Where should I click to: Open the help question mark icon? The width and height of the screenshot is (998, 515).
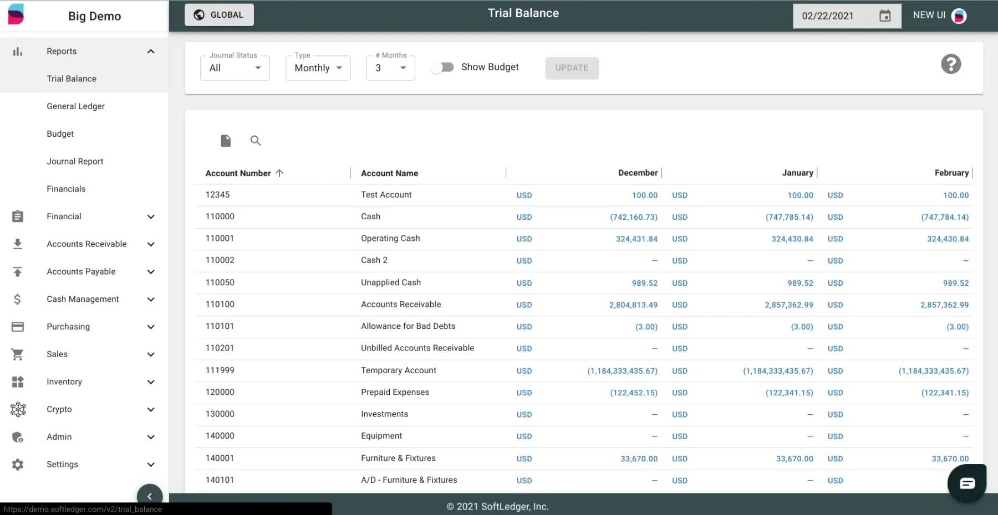[x=951, y=64]
